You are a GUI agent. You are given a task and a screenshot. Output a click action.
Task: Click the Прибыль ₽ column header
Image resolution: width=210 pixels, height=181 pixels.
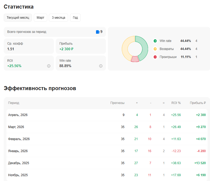[x=198, y=103]
